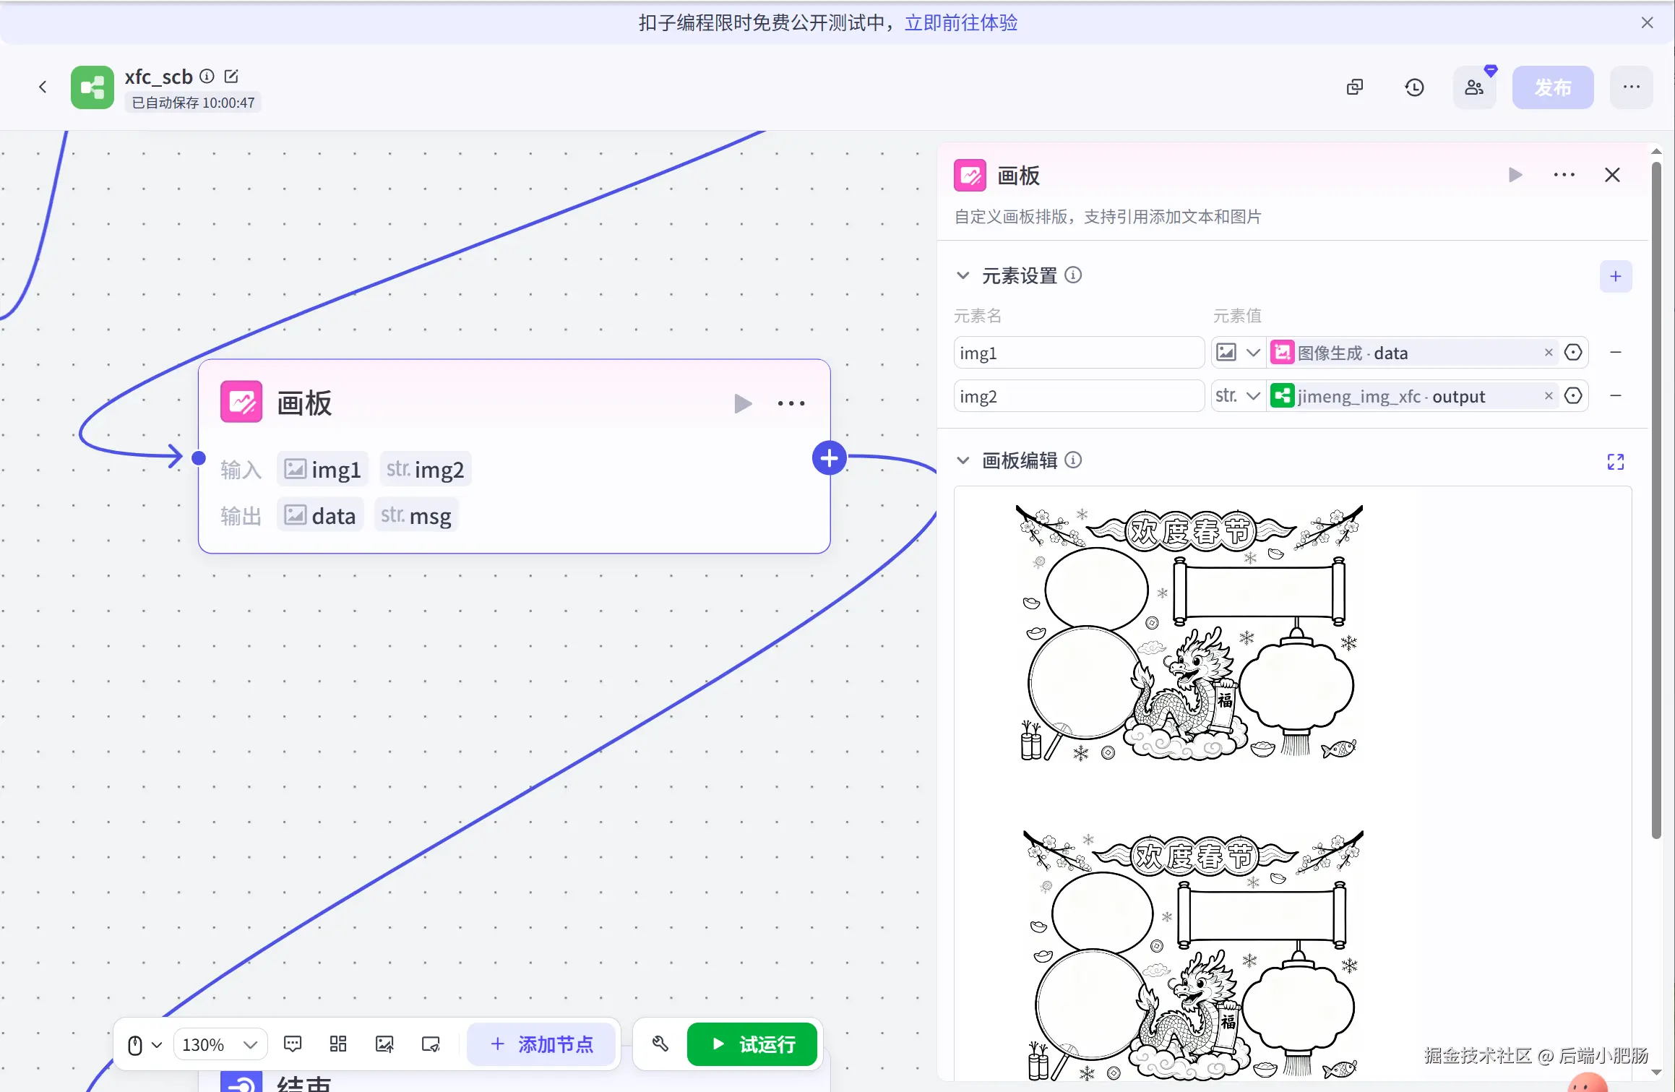The height and width of the screenshot is (1092, 1675).
Task: Open the wrench debug tool icon
Action: click(660, 1044)
